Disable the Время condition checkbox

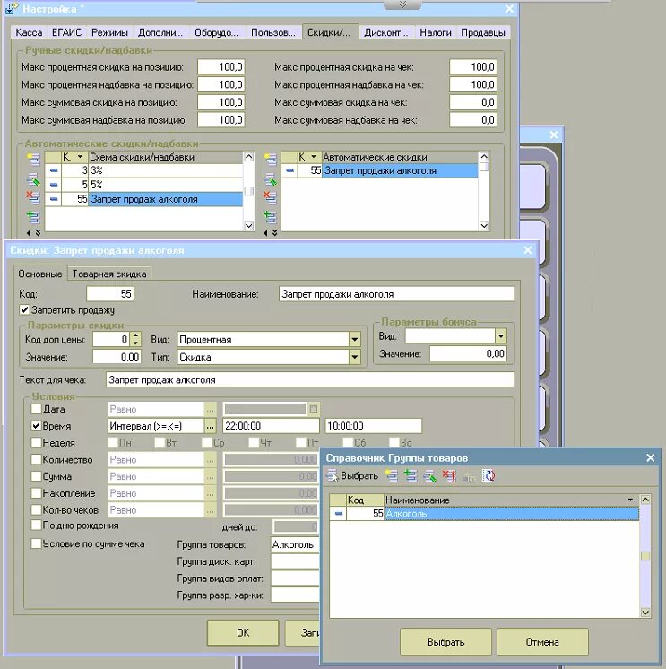pos(36,425)
